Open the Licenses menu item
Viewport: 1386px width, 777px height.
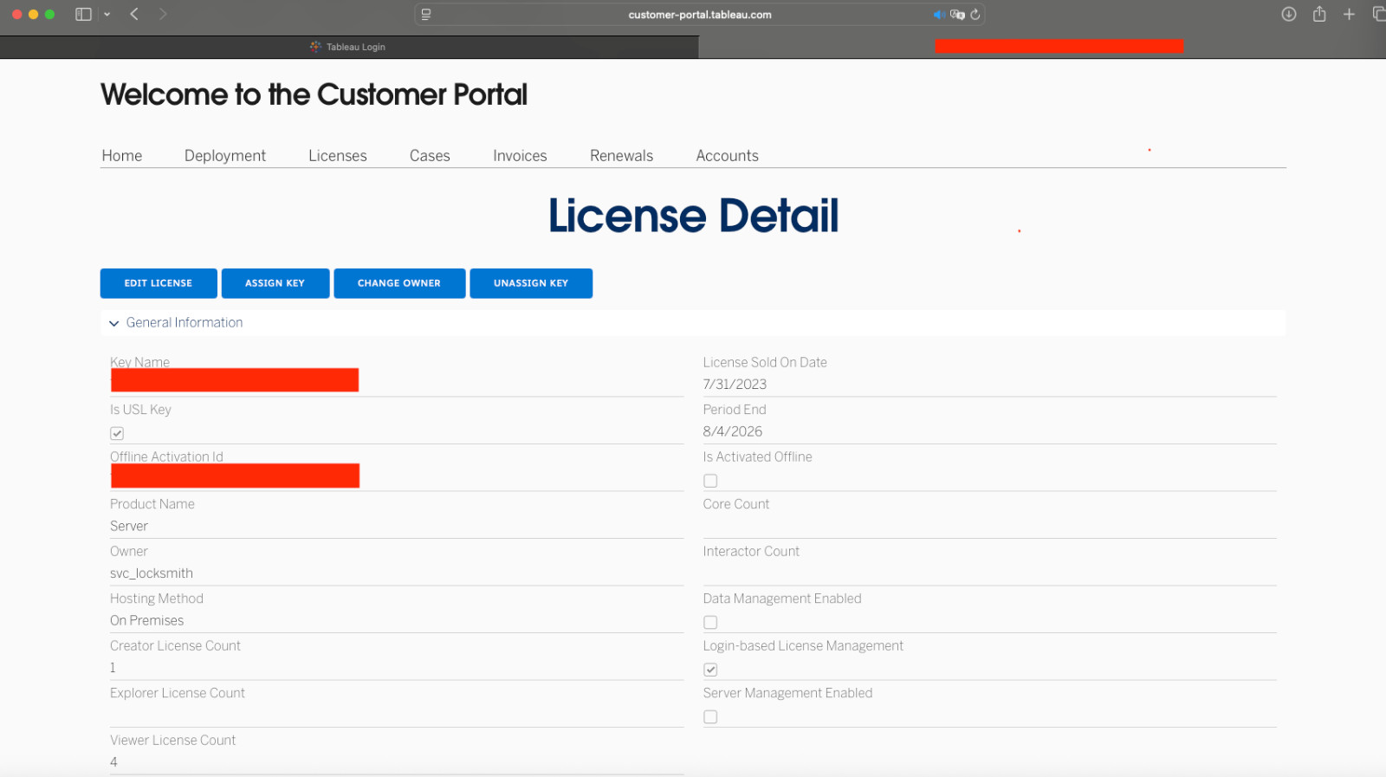coord(338,156)
